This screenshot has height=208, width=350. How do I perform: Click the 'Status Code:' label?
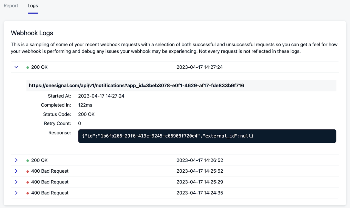pos(57,114)
